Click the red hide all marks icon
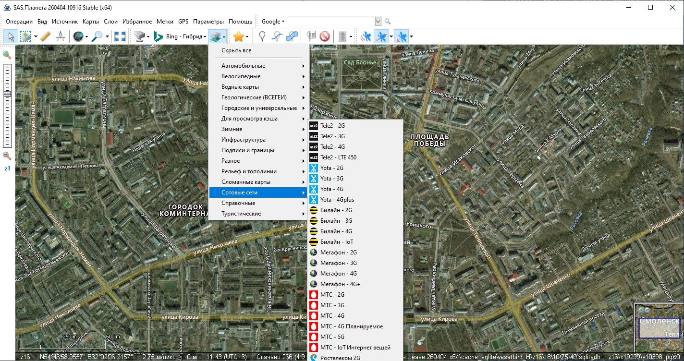This screenshot has height=361, width=684. tap(325, 36)
